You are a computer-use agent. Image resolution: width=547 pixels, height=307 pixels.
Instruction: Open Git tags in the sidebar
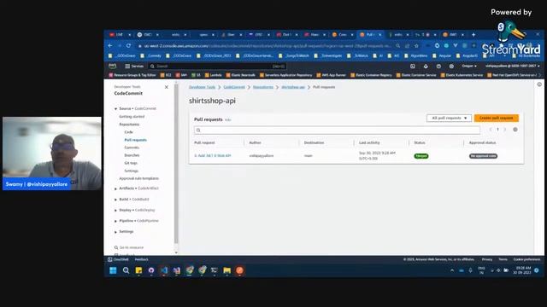click(131, 163)
